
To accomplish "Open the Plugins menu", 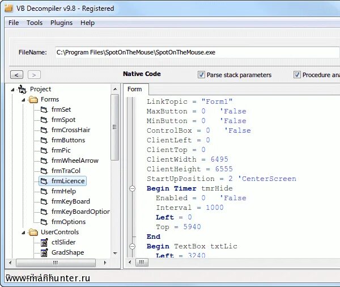I will pyautogui.click(x=61, y=23).
